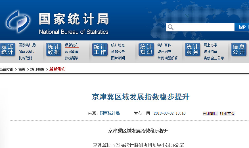This screenshot has width=249, height=148.
Task: Open the 失信企业公示 menu link
Action: 214,58
